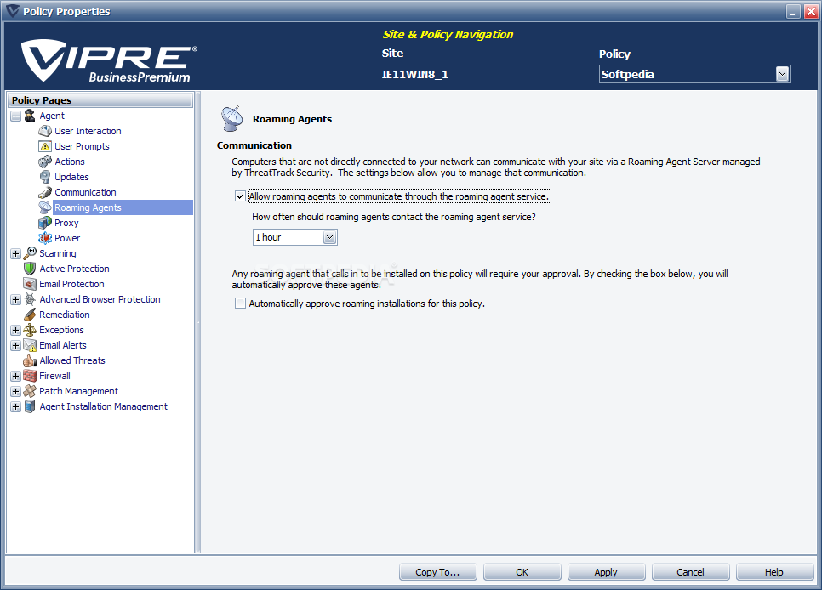The width and height of the screenshot is (822, 590).
Task: Expand the Advanced Browser Protection node
Action: coord(15,300)
